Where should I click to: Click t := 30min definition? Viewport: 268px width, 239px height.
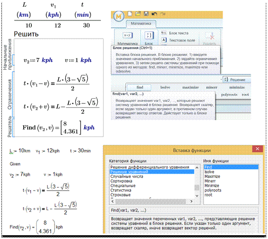coord(80,151)
